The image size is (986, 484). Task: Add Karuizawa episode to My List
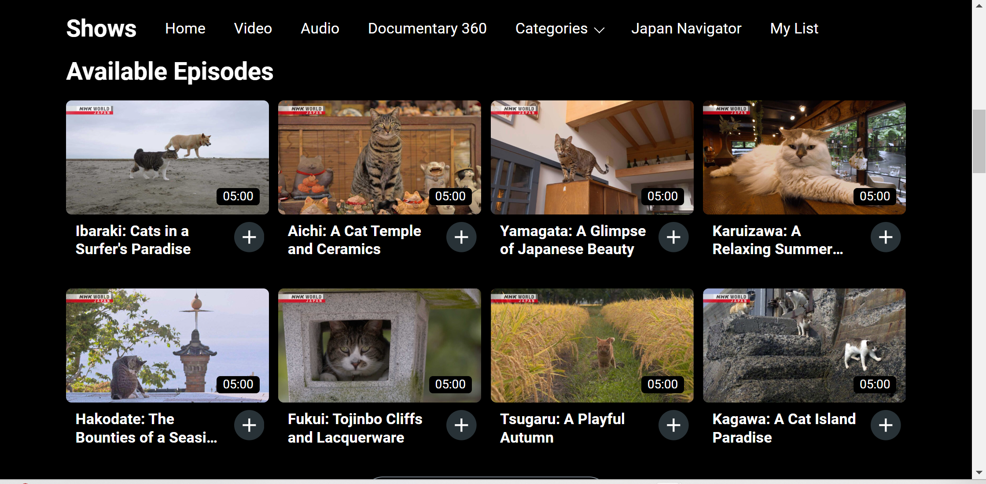886,237
